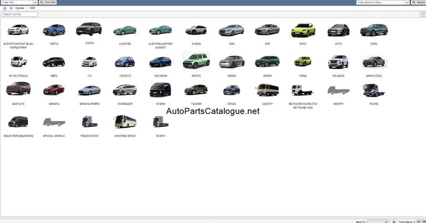Select the MIGHTY truck placeholder image
This screenshot has height=223, width=426.
338,90
